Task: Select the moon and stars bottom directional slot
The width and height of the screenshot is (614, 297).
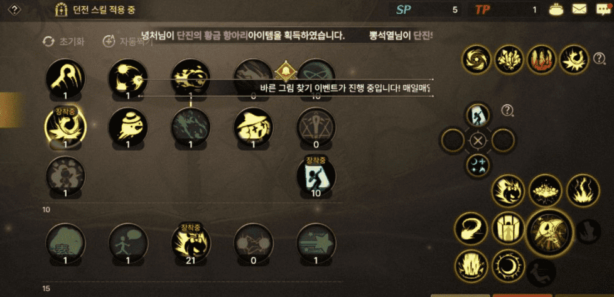Action: (478, 165)
